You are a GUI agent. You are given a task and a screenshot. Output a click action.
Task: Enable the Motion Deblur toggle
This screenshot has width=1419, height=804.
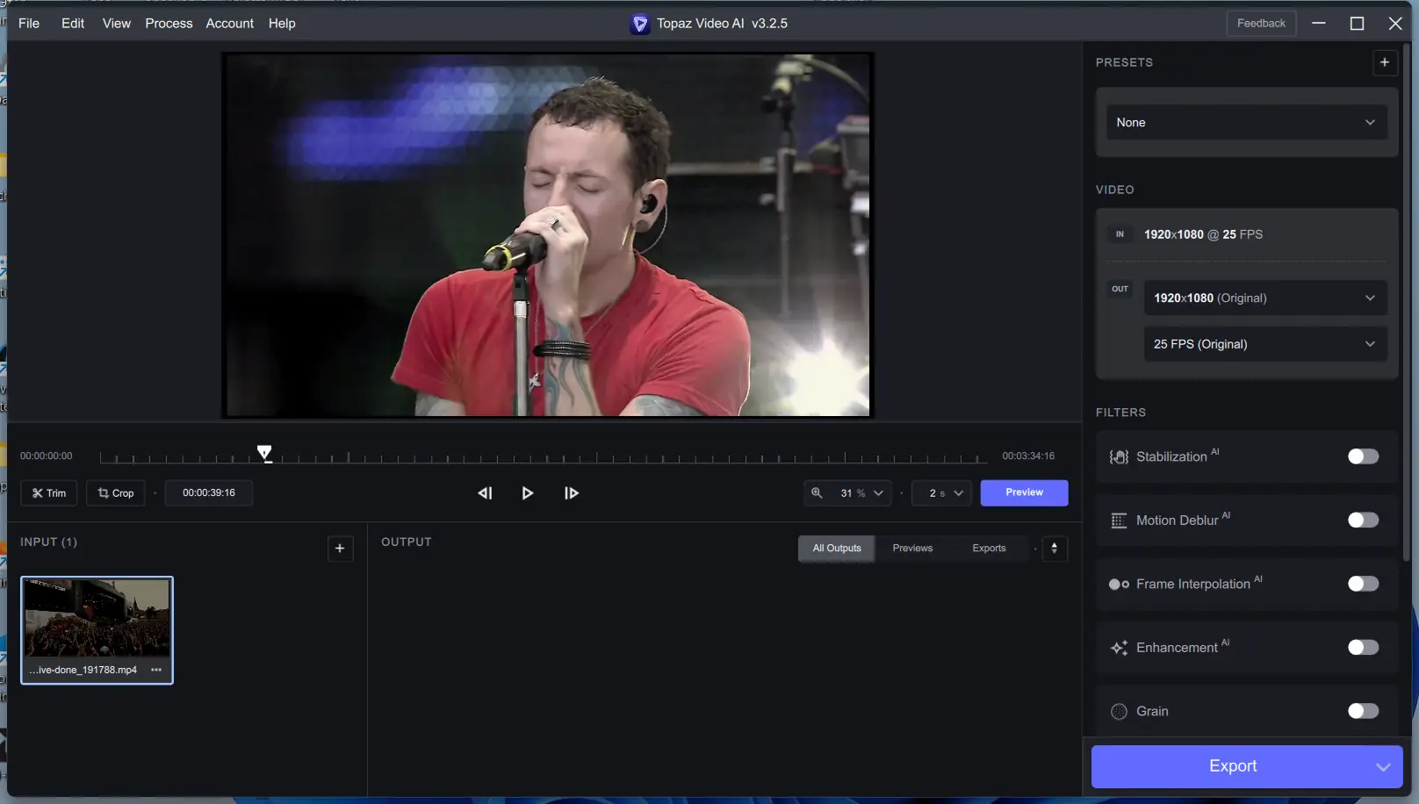tap(1363, 520)
